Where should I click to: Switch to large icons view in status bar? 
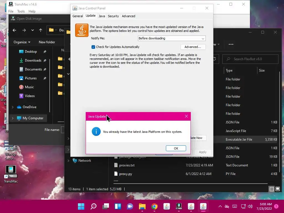click(x=277, y=189)
